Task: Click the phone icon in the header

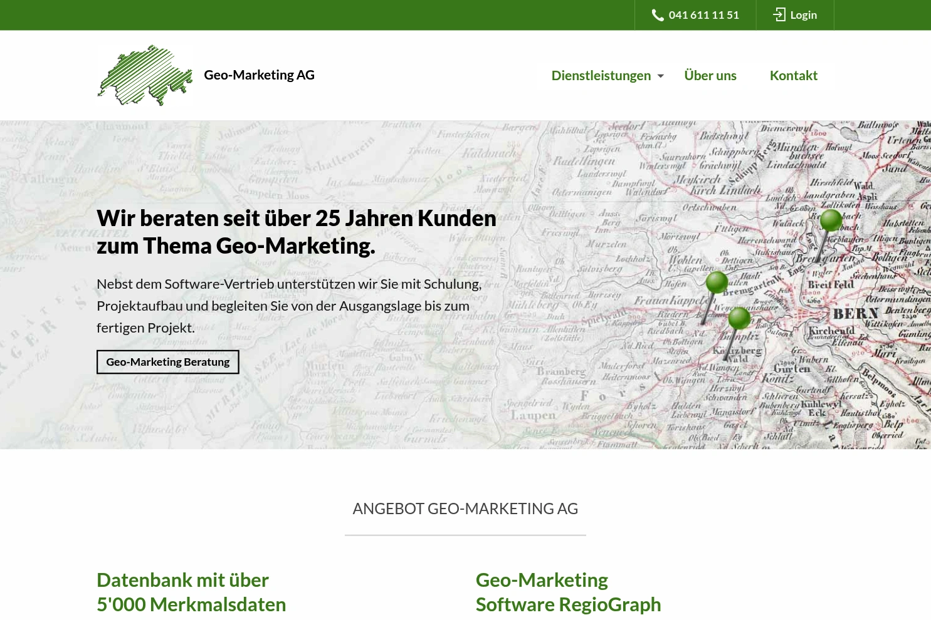Action: (658, 14)
